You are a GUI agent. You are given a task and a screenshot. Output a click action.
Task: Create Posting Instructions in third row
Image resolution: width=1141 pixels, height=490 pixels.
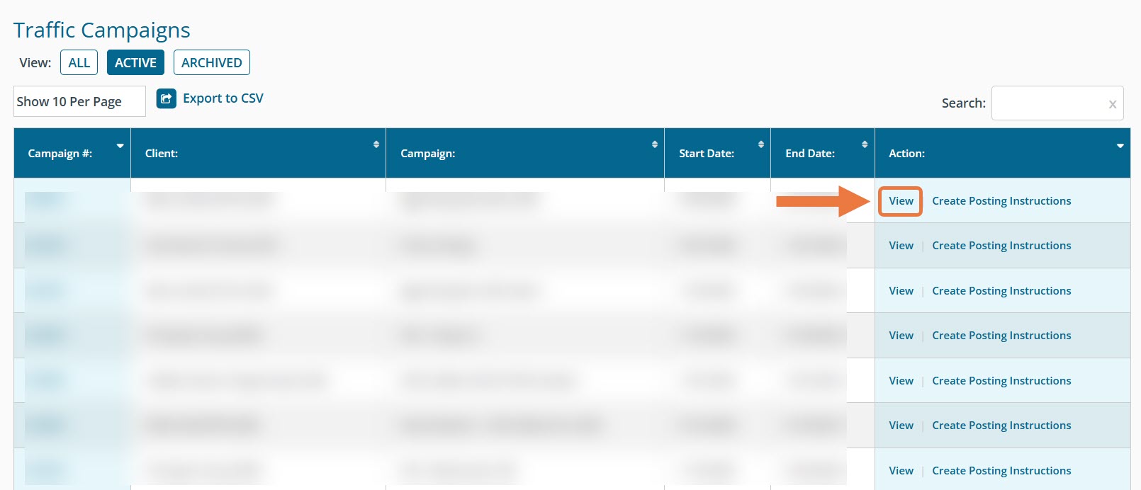click(x=1001, y=291)
